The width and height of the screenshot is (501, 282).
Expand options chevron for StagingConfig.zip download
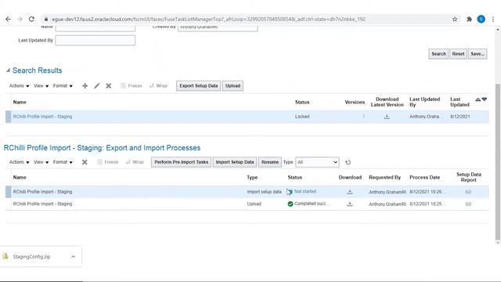point(73,257)
